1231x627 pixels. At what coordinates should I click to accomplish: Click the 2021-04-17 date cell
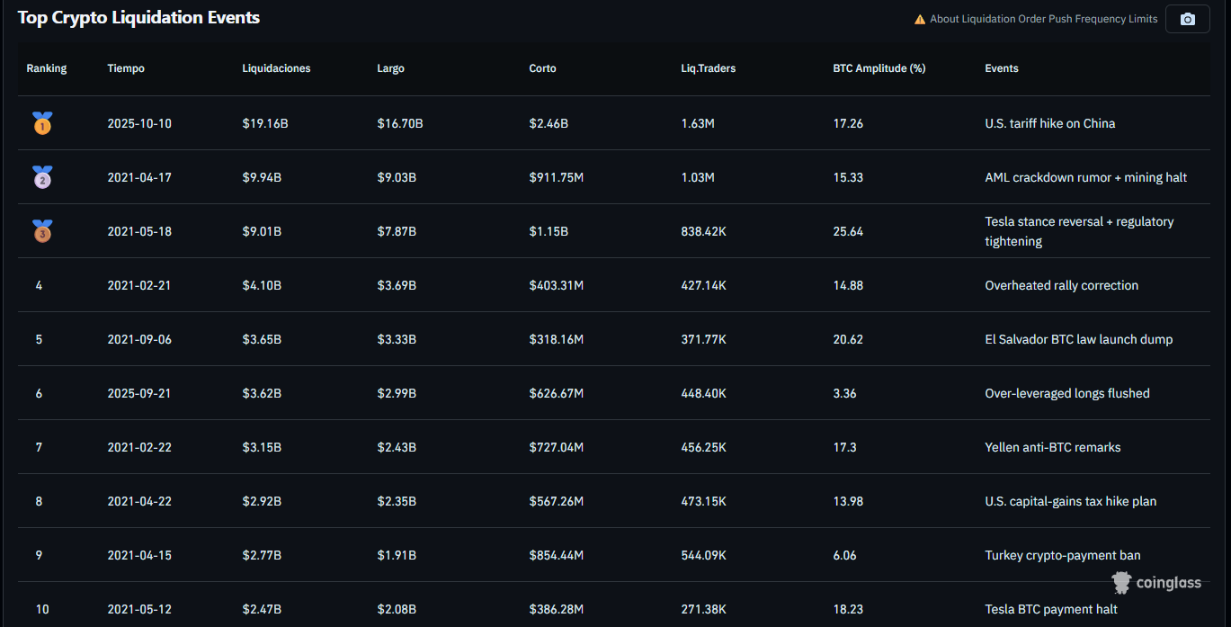(x=139, y=177)
